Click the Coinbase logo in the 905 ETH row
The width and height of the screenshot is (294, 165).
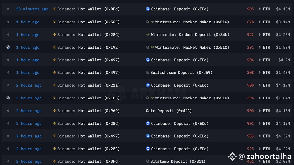tap(148, 9)
